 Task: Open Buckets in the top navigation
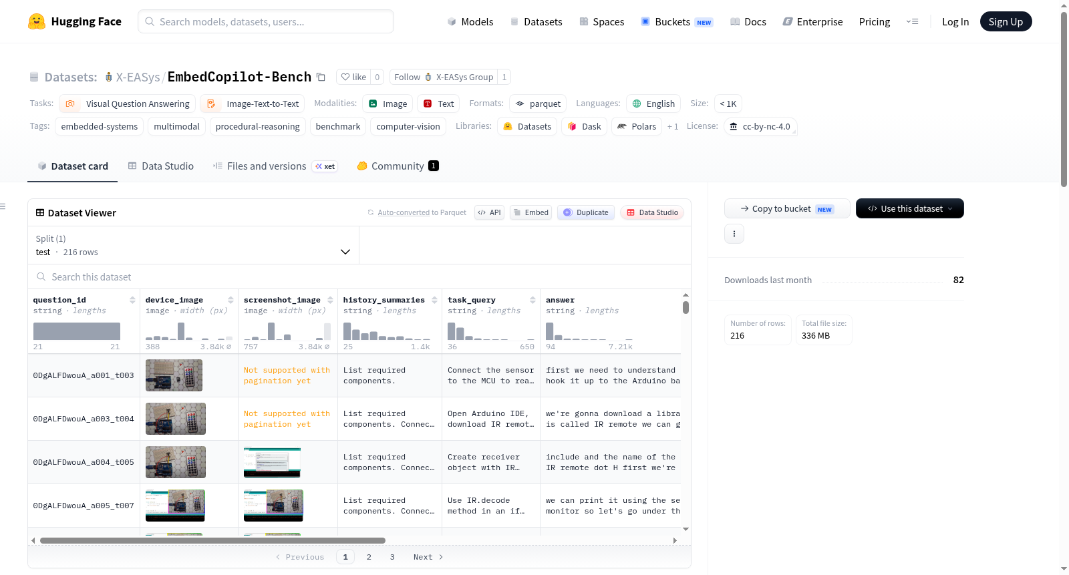point(676,21)
